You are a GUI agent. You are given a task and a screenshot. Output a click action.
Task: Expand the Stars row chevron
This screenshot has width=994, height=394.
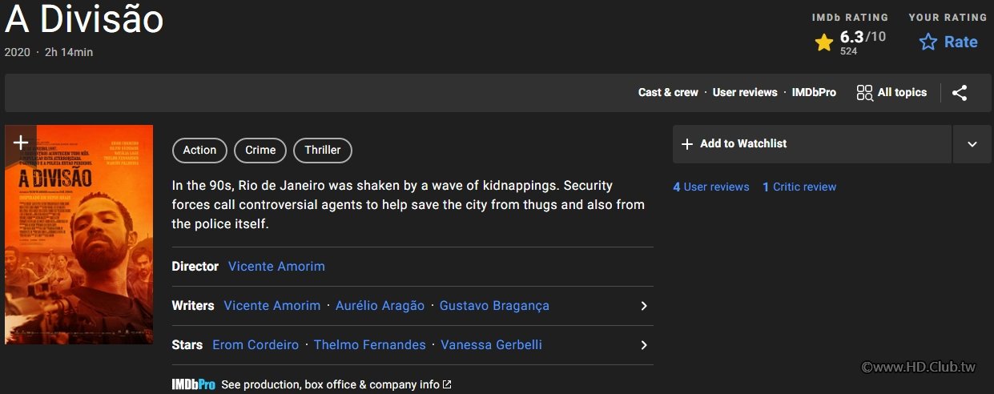pos(643,345)
